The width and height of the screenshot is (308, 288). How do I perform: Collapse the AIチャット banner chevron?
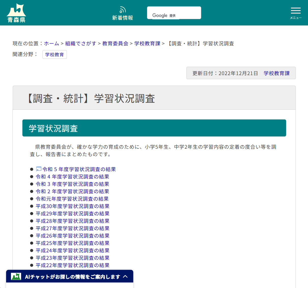click(125, 276)
